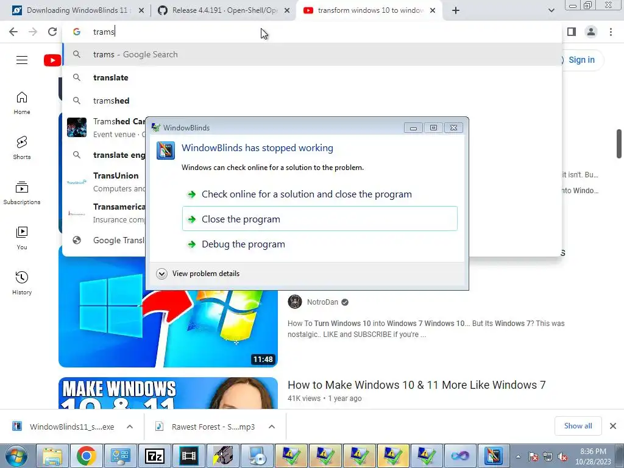
Task: Close the Open-Shell GitHub tab
Action: click(287, 11)
